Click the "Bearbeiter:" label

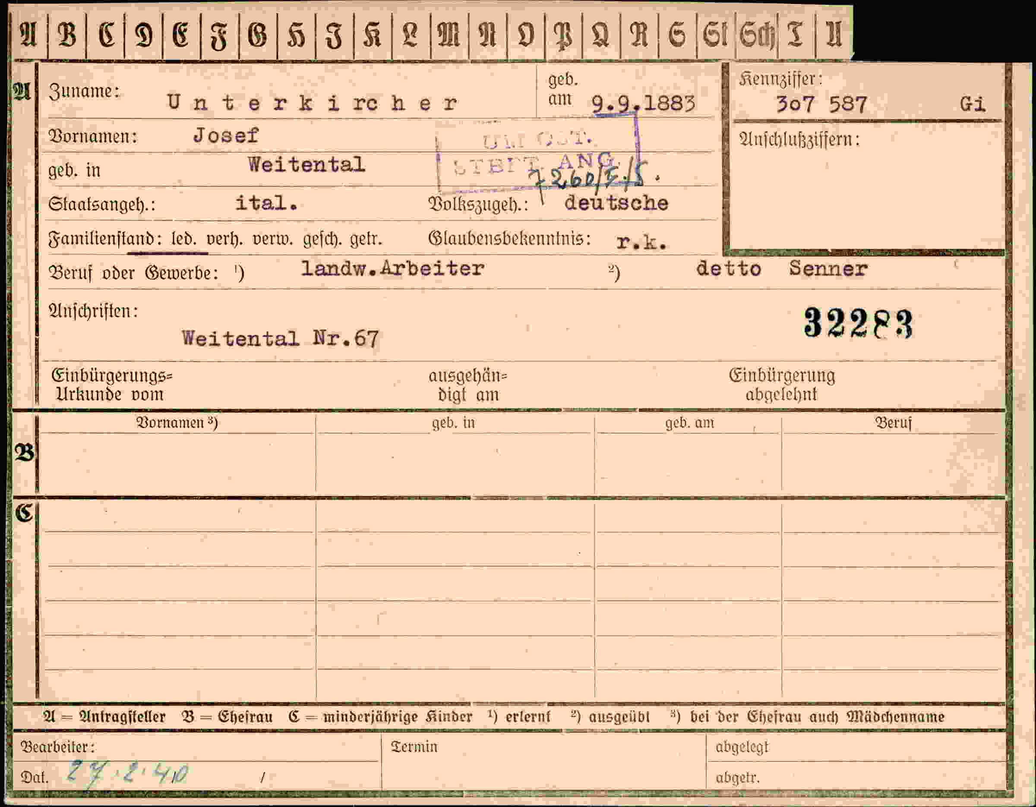point(57,747)
